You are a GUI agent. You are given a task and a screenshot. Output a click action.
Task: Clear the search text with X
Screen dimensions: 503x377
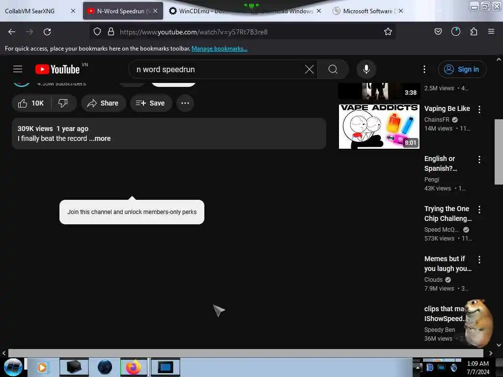click(309, 69)
